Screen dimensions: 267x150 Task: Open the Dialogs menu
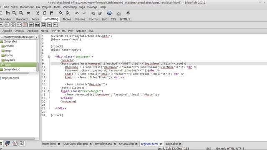coord(92,7)
